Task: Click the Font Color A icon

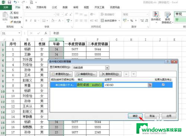Action: tap(60, 21)
